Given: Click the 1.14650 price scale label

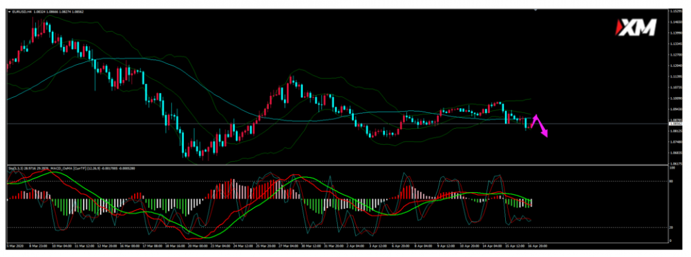Looking at the screenshot, I should coord(675,22).
